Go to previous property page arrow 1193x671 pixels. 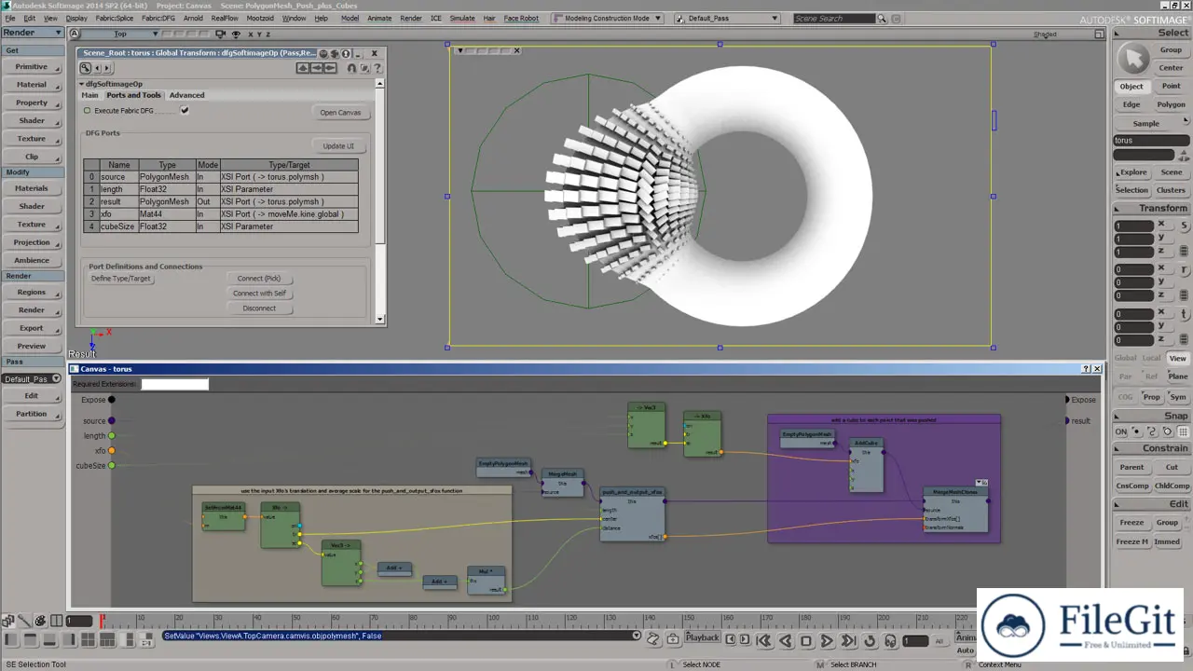[97, 68]
